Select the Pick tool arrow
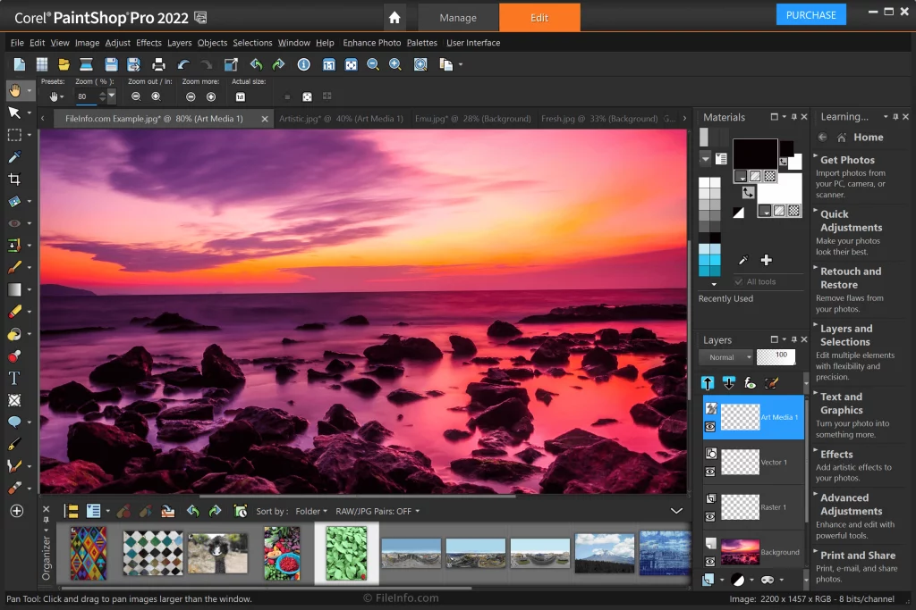 coord(15,112)
